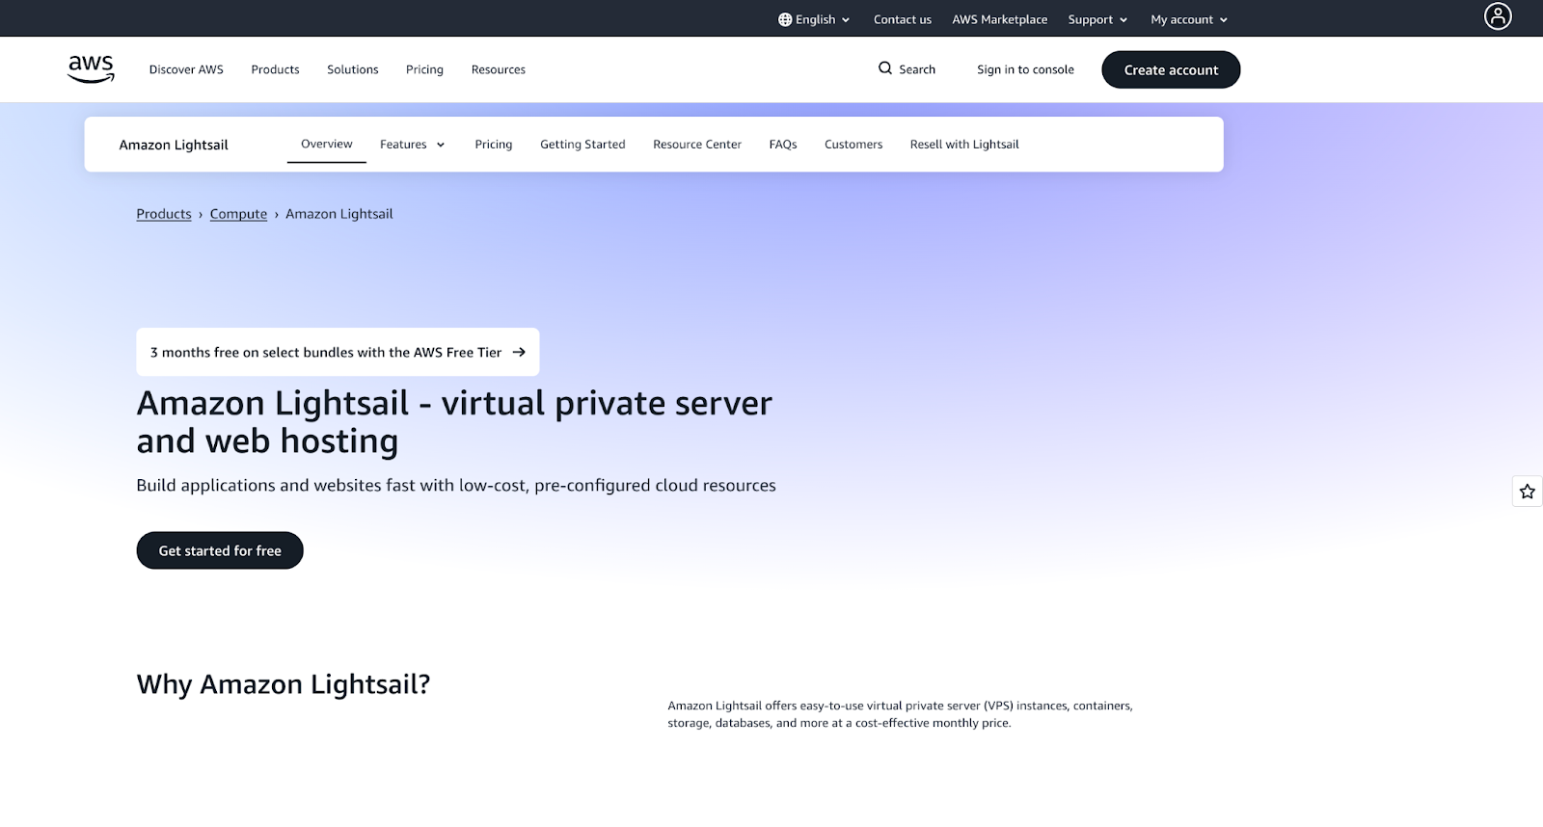Open the Customers tab

(853, 144)
